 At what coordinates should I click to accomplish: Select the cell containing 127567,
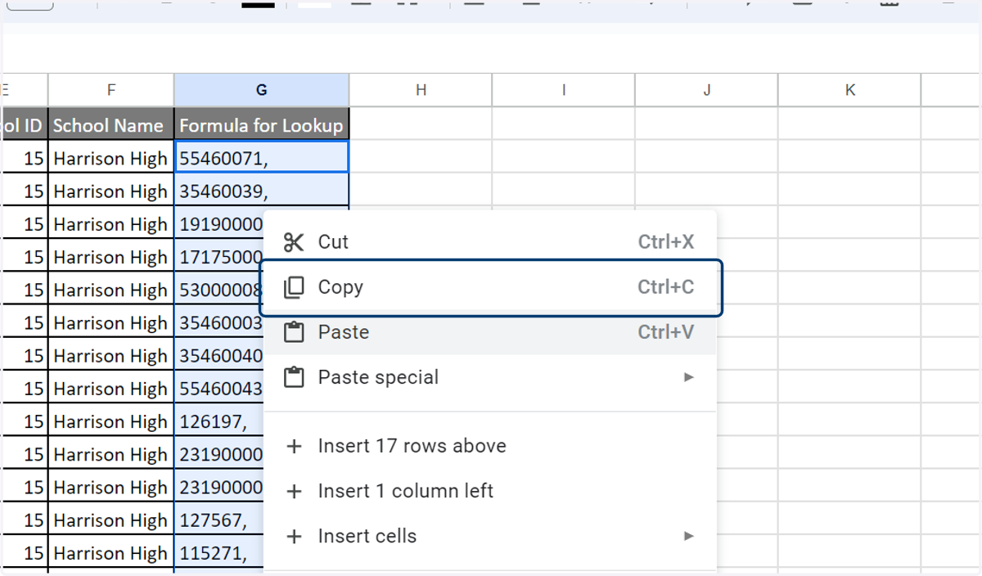click(x=219, y=520)
